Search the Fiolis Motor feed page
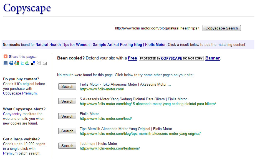This screenshot has width=255, height=159. click(x=67, y=116)
